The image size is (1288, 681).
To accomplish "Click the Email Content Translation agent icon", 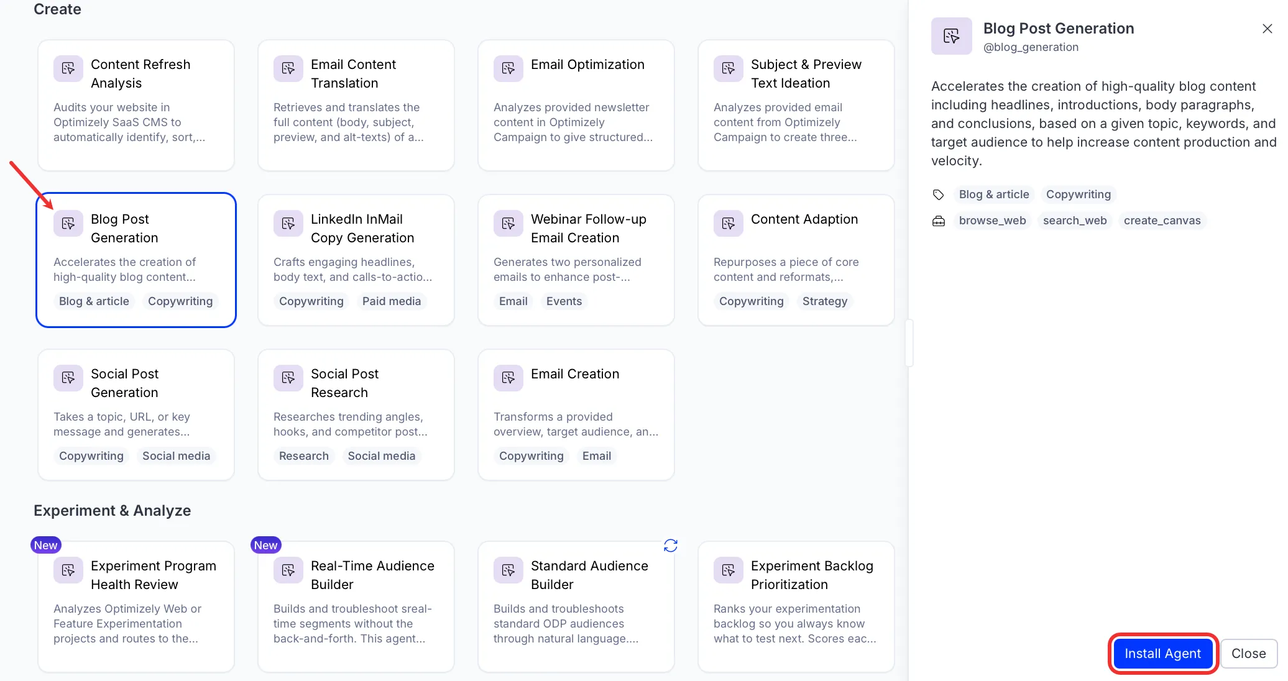I will 288,68.
